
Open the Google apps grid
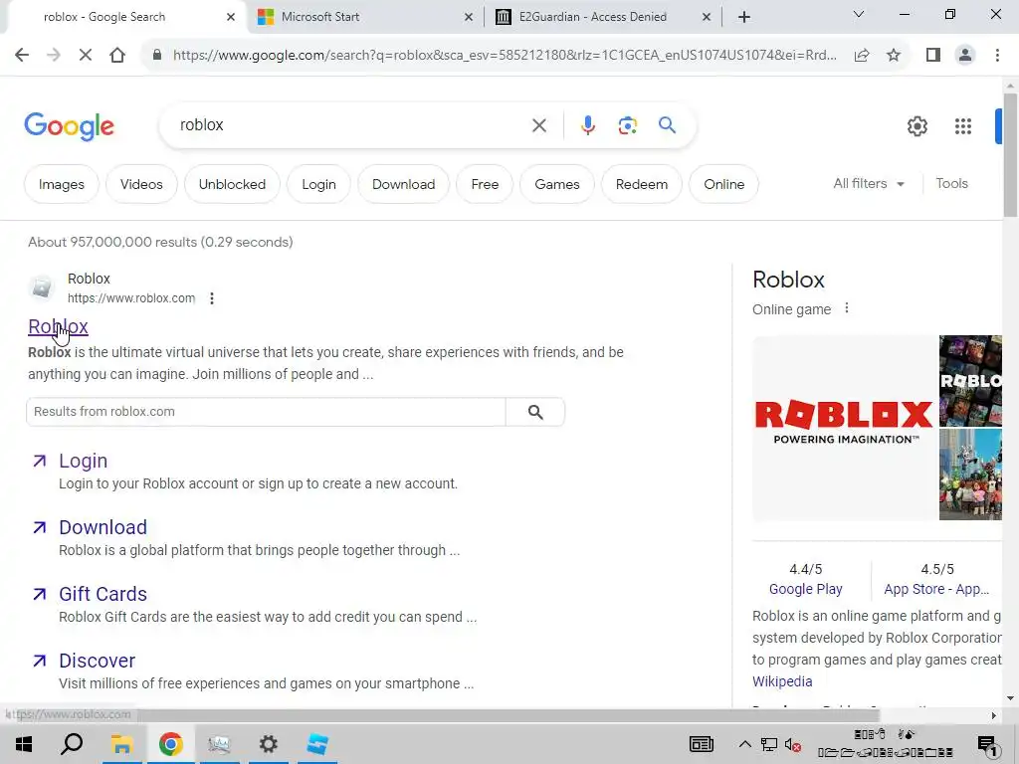[963, 126]
